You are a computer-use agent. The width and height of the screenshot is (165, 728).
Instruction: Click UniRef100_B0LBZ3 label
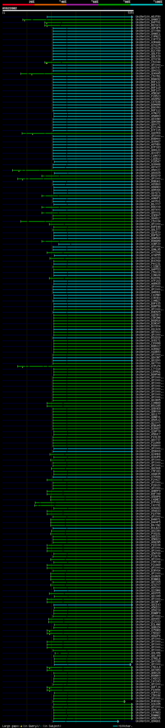tap(148, 528)
